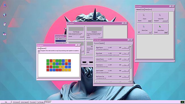Select the Classic Pink cursor arrow preview
Screen dimensions: 185x104
[160, 15]
